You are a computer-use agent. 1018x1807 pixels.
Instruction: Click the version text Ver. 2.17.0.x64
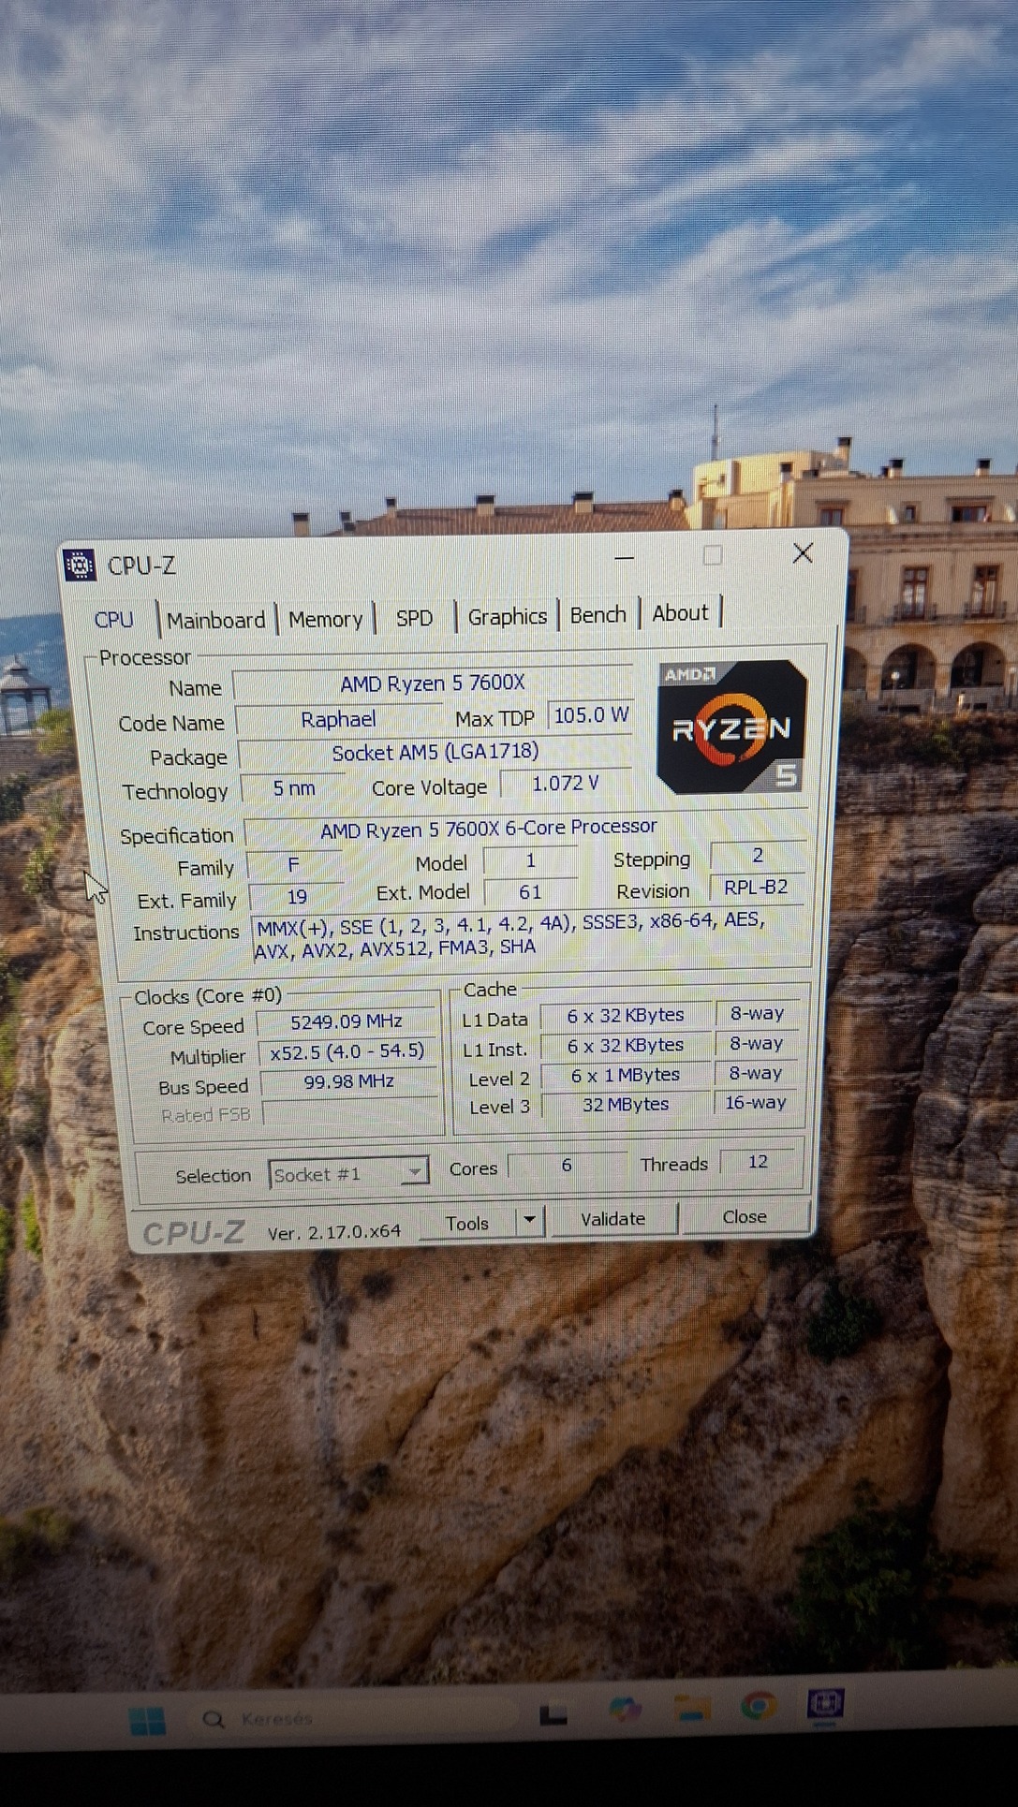pos(334,1232)
